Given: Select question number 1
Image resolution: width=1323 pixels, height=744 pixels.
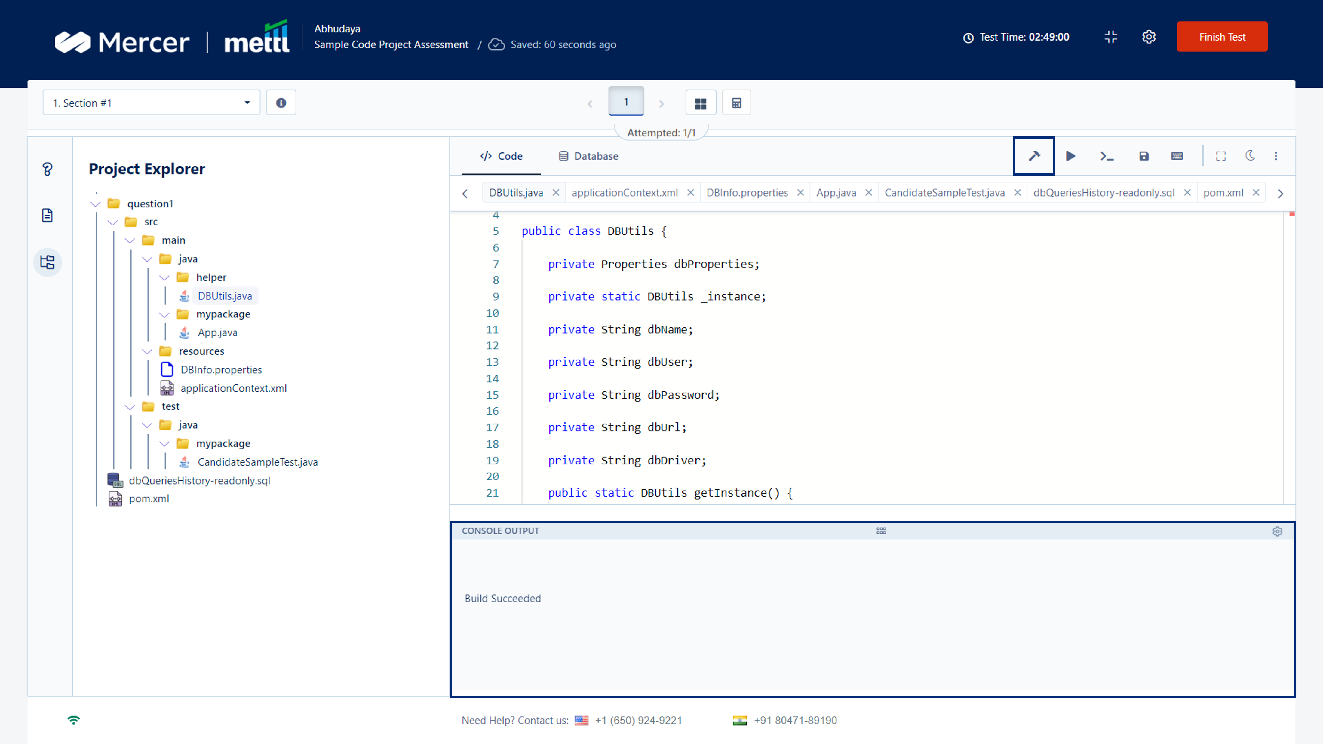Looking at the screenshot, I should 626,101.
